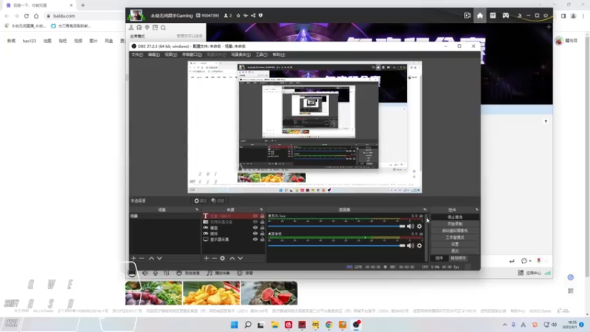The image size is (590, 332).
Task: Add a new source with the plus icon
Action: pos(206,258)
